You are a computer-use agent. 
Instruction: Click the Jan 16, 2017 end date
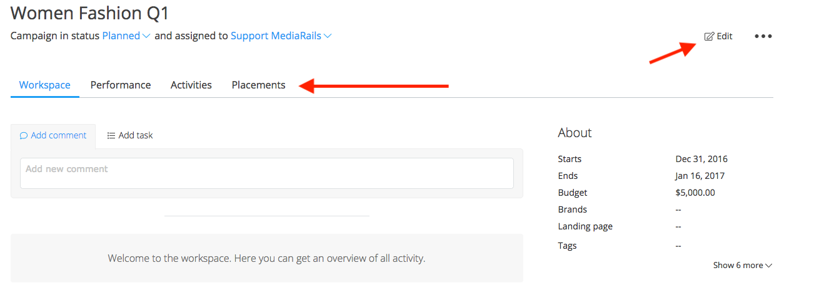(700, 176)
